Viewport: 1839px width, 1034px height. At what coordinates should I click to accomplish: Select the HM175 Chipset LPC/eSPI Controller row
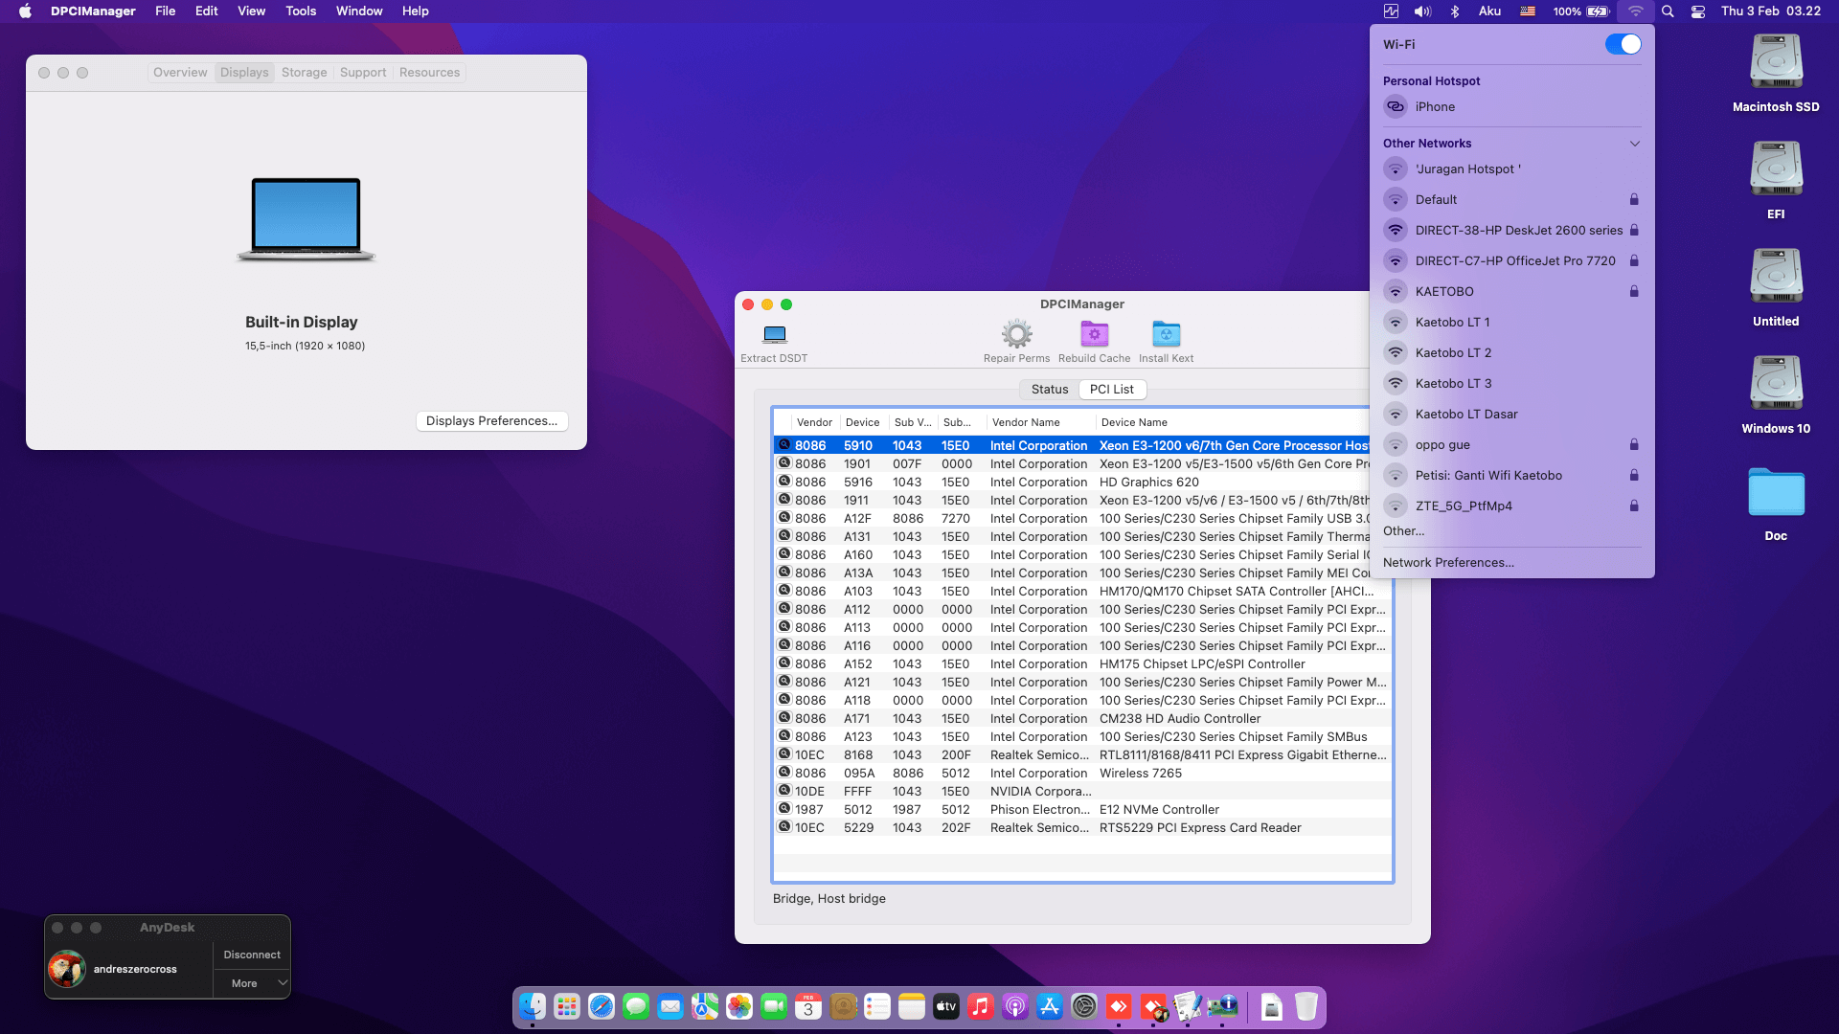(1082, 664)
